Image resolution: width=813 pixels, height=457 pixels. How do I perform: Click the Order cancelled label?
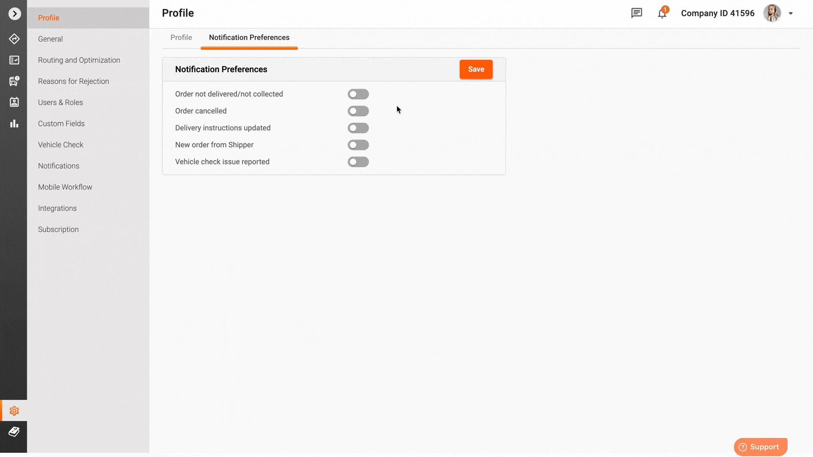point(201,111)
